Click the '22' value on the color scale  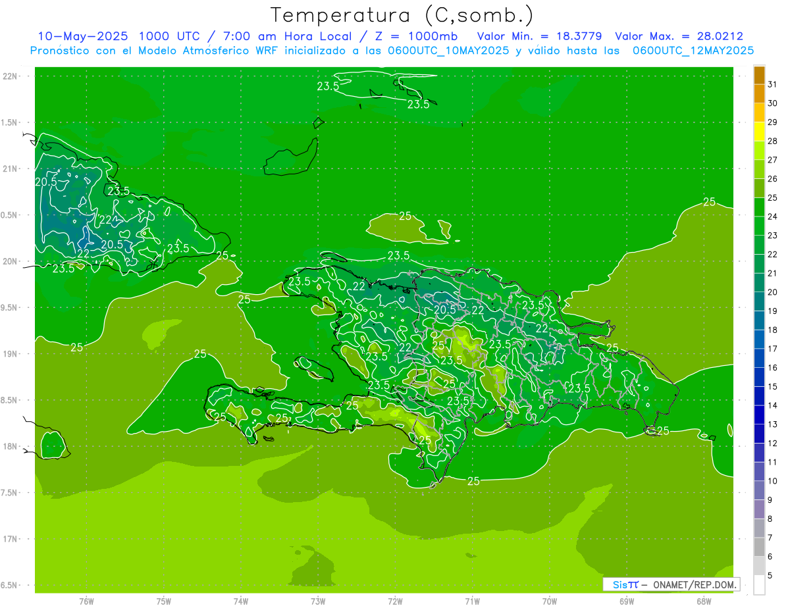(772, 255)
